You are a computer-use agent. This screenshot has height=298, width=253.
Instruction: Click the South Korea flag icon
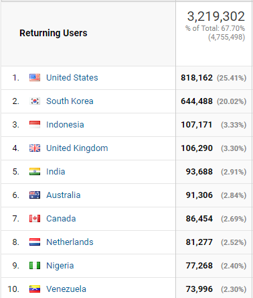coord(35,101)
